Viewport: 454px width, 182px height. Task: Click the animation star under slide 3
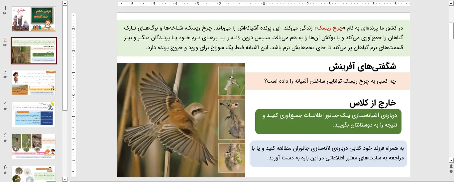pyautogui.click(x=5, y=77)
